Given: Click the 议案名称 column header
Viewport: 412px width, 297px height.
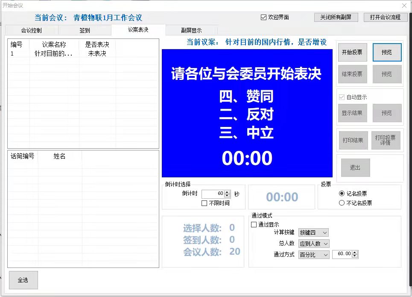Looking at the screenshot, I should click(x=54, y=44).
